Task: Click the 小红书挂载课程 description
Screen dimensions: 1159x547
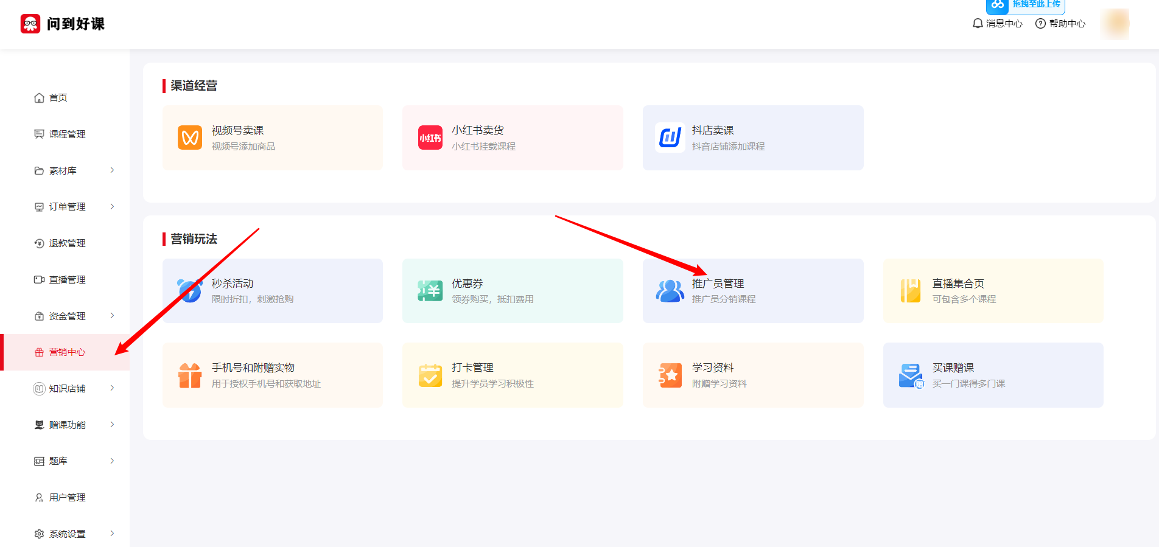Action: [x=483, y=147]
